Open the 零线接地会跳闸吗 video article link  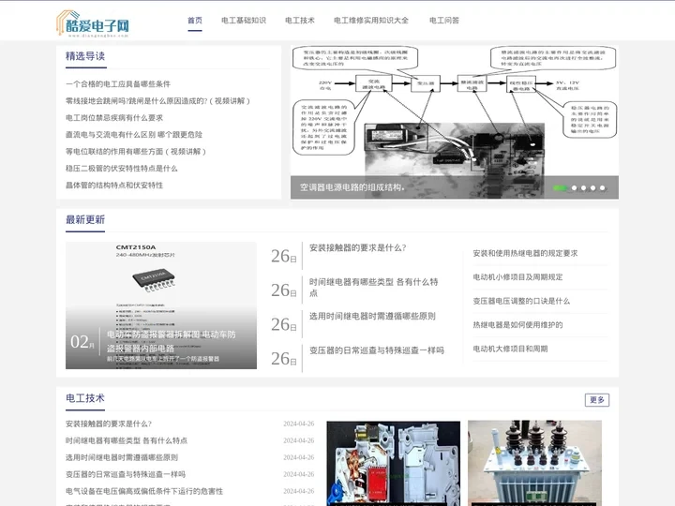pyautogui.click(x=157, y=100)
